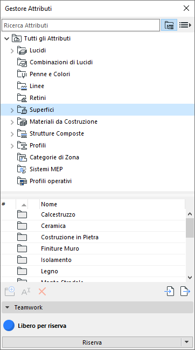Click the list vertical scrollbar thumb
The image size is (195, 350).
190,228
